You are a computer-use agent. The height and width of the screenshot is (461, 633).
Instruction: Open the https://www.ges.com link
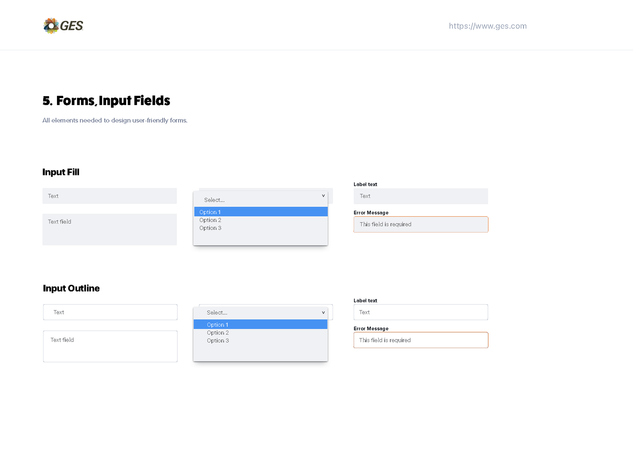click(488, 26)
